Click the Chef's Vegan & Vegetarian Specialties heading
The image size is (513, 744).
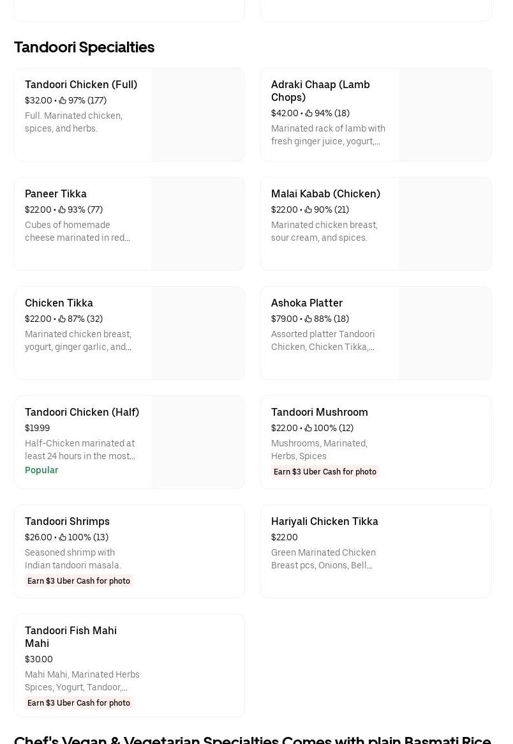pos(253,739)
